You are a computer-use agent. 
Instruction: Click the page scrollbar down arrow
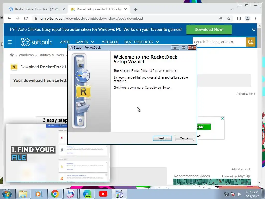[x=259, y=183]
